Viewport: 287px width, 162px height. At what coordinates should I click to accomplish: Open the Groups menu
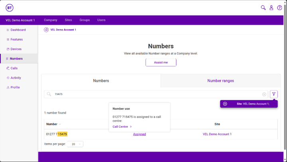(x=85, y=20)
